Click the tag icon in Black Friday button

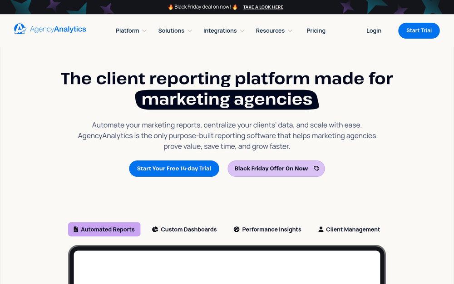tap(316, 169)
